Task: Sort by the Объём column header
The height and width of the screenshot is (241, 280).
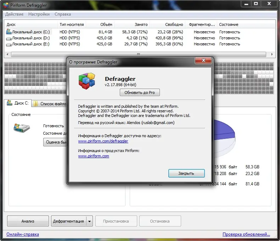Action: click(100, 24)
